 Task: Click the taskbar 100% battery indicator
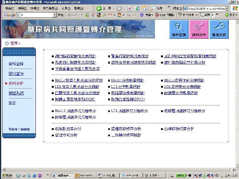pos(180,175)
